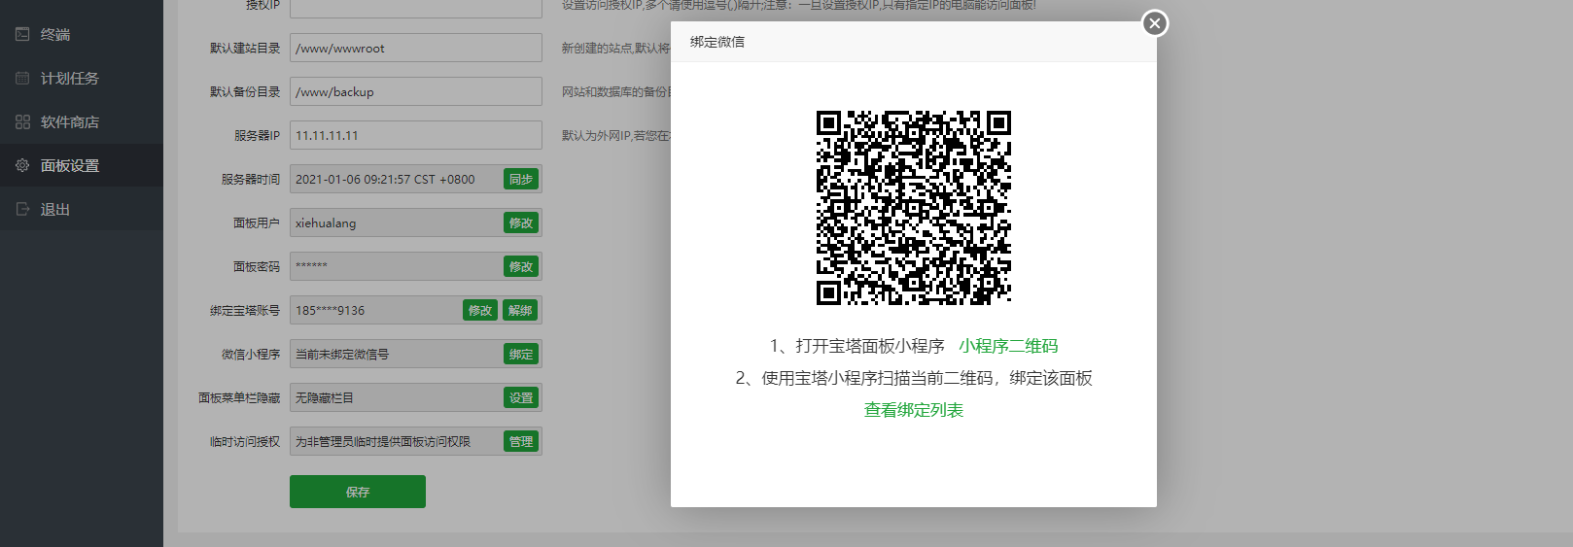Focus the 默认备份目录 field with /www/backup
The image size is (1573, 547).
[x=416, y=91]
